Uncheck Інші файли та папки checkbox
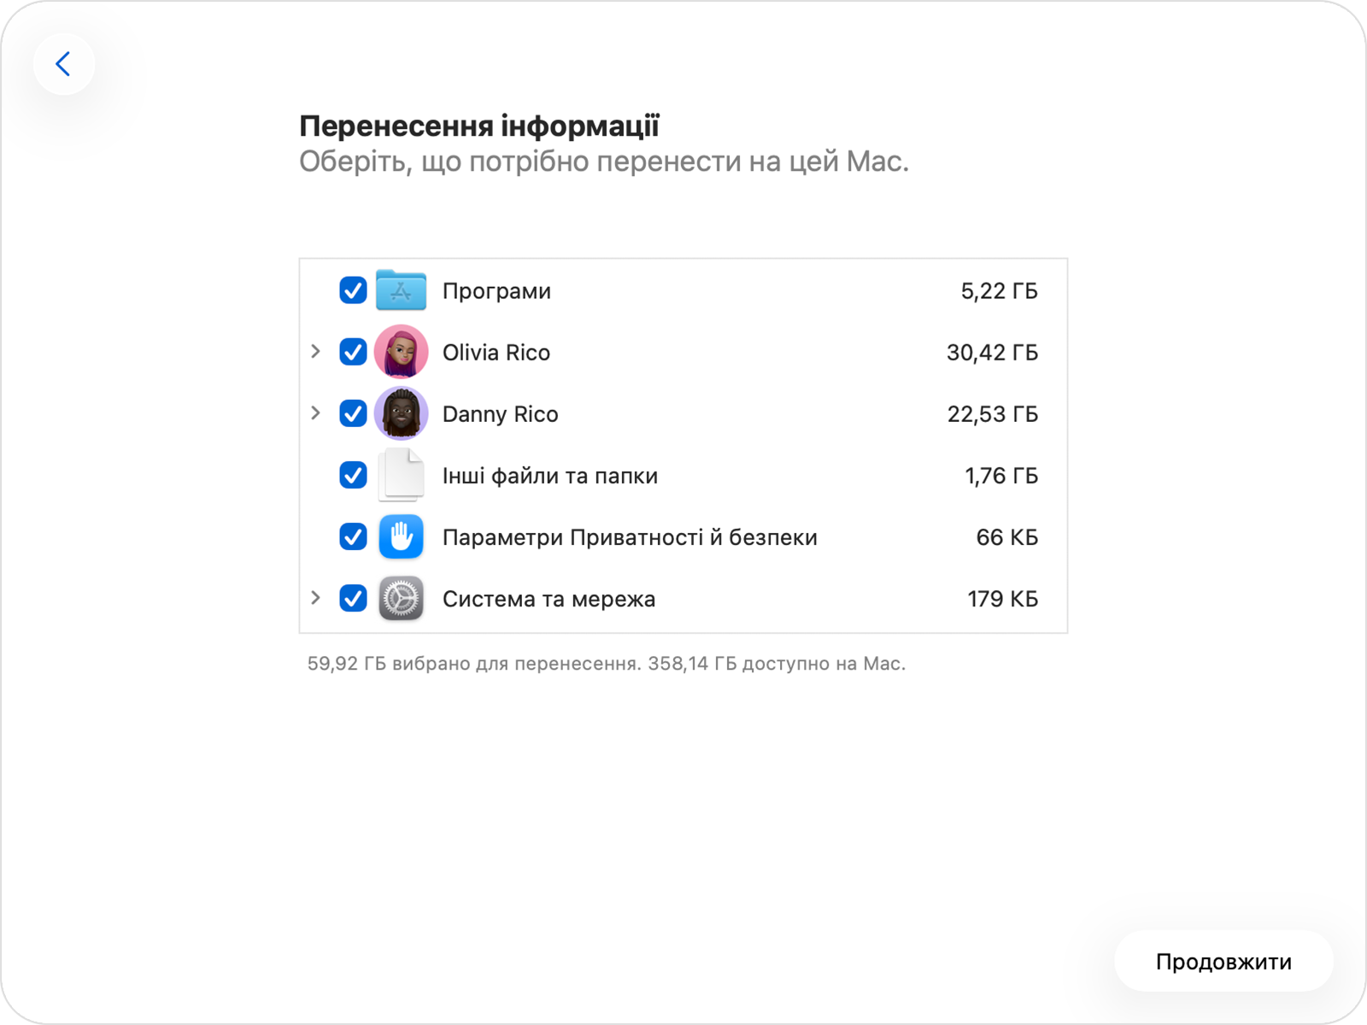 353,475
